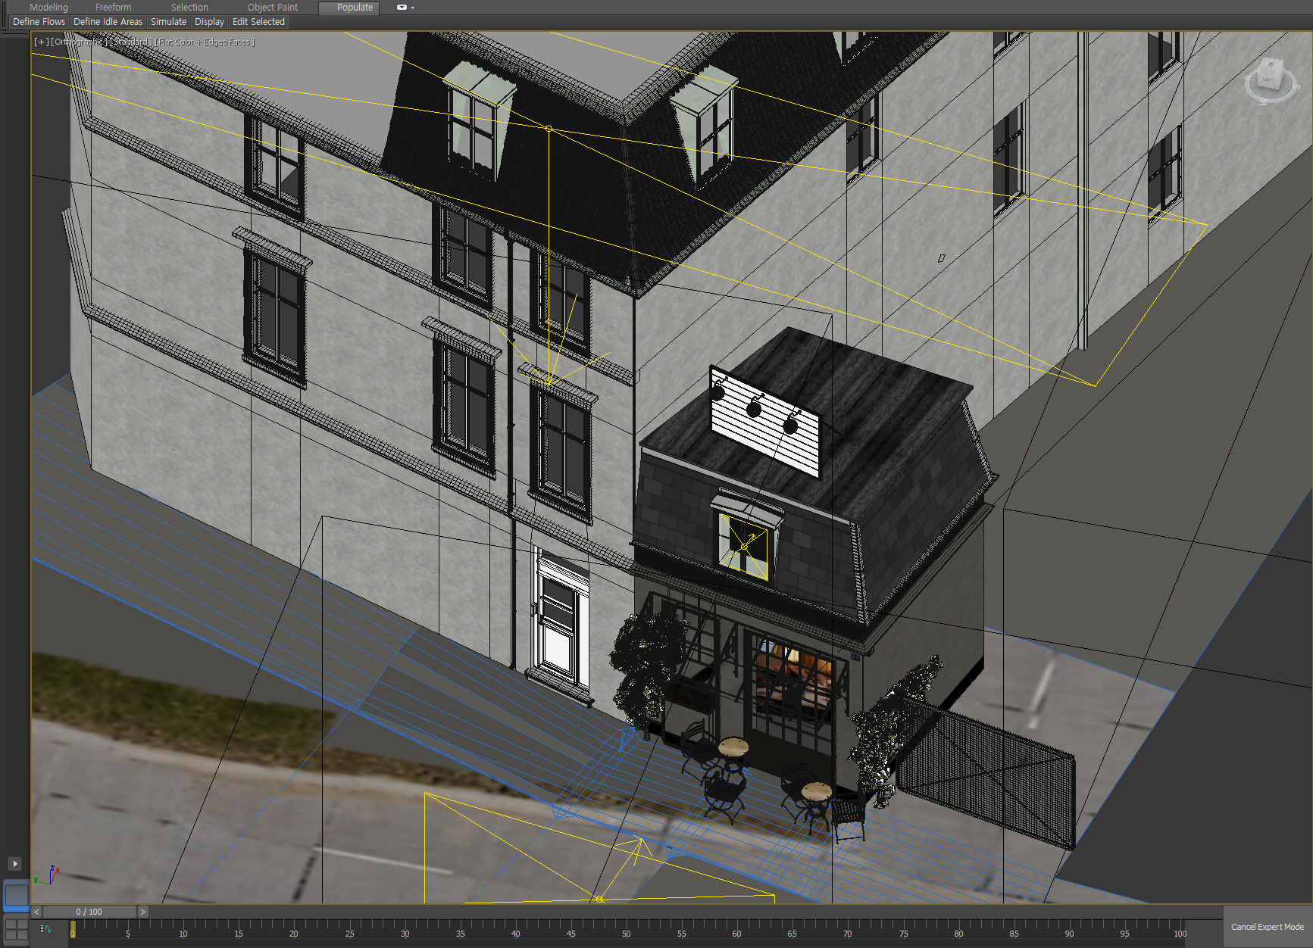The width and height of the screenshot is (1313, 948).
Task: Step to previous frame with left arrow
Action: [36, 912]
